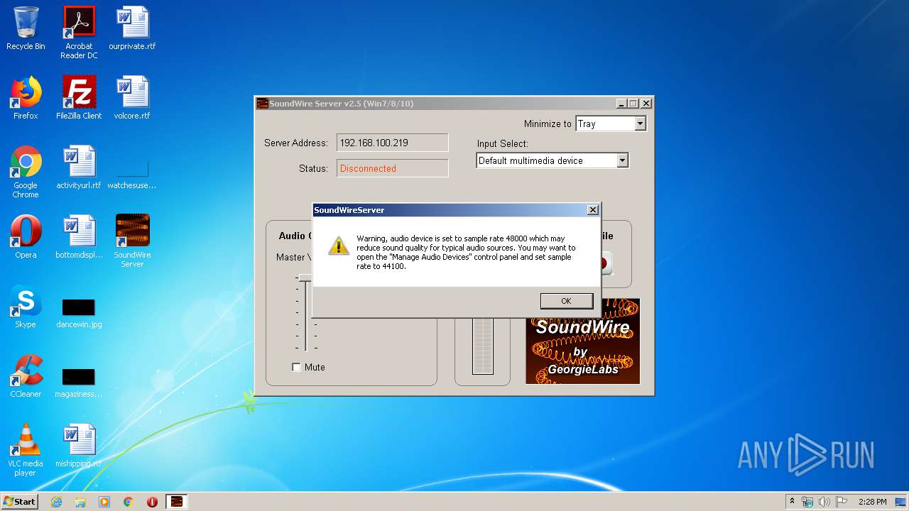Open the network tray icon
This screenshot has width=909, height=511.
807,502
